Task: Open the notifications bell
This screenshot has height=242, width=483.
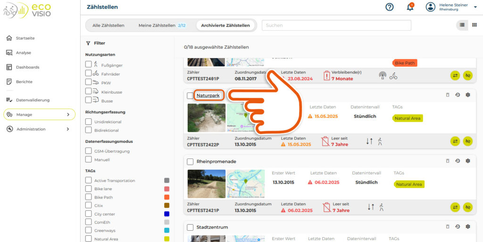Action: coord(410,7)
